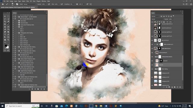
Task: Select the Clone Stamp tool
Action: point(5,27)
